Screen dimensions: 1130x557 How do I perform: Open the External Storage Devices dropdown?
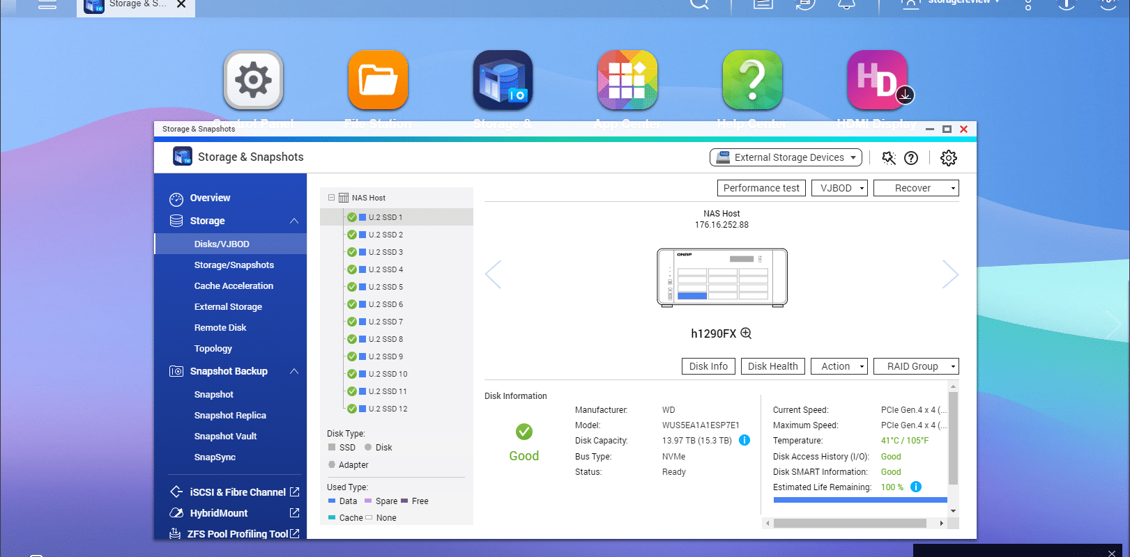786,157
